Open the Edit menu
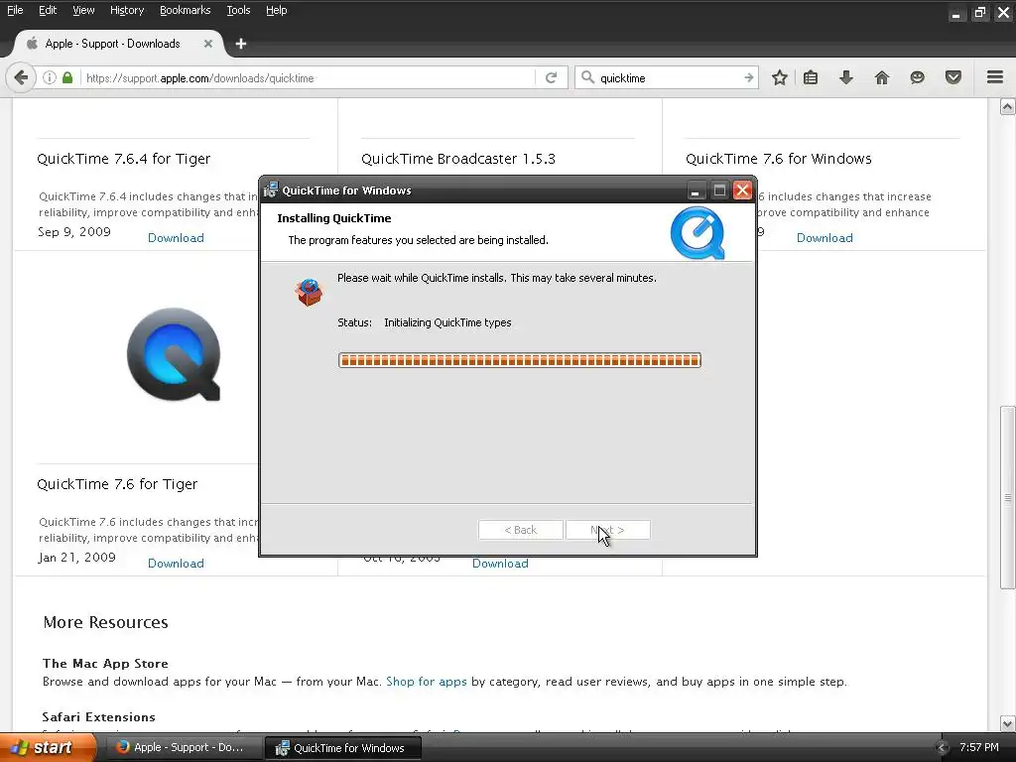Screen dimensions: 1016x762 48,10
